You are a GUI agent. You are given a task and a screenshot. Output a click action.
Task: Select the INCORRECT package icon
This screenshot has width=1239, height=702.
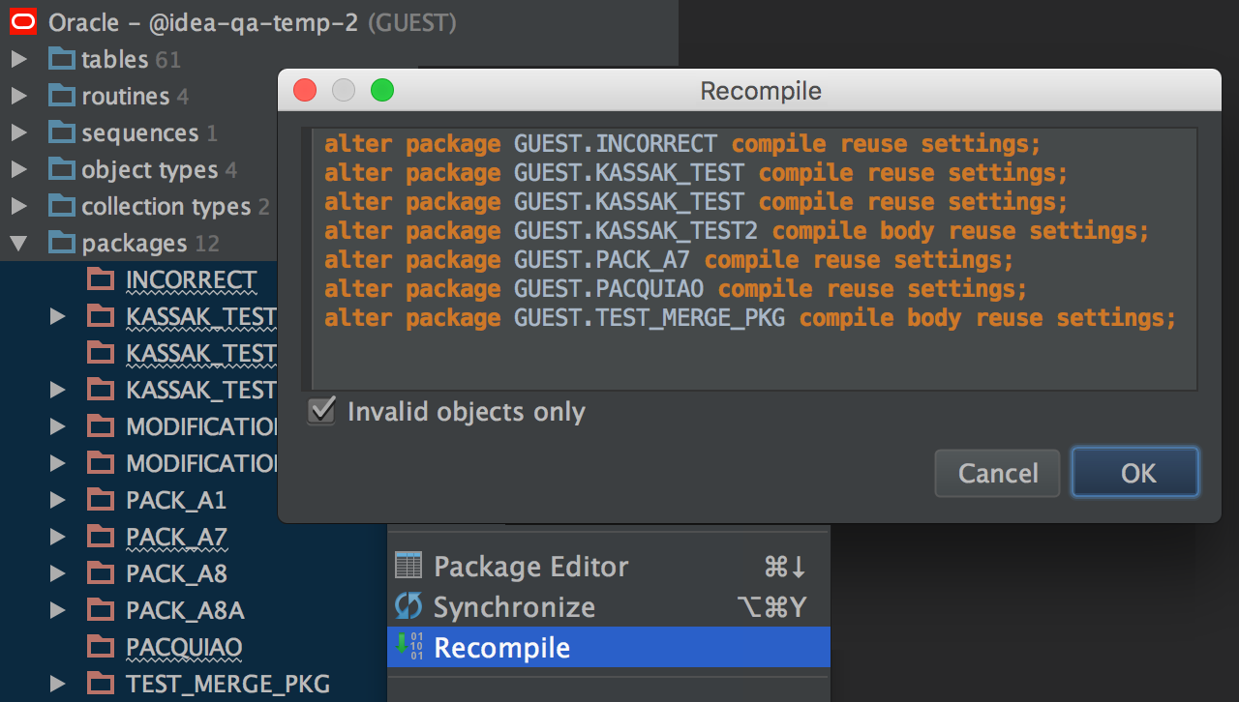pos(101,279)
